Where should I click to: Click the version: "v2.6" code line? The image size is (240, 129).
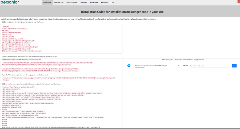click(x=8, y=37)
